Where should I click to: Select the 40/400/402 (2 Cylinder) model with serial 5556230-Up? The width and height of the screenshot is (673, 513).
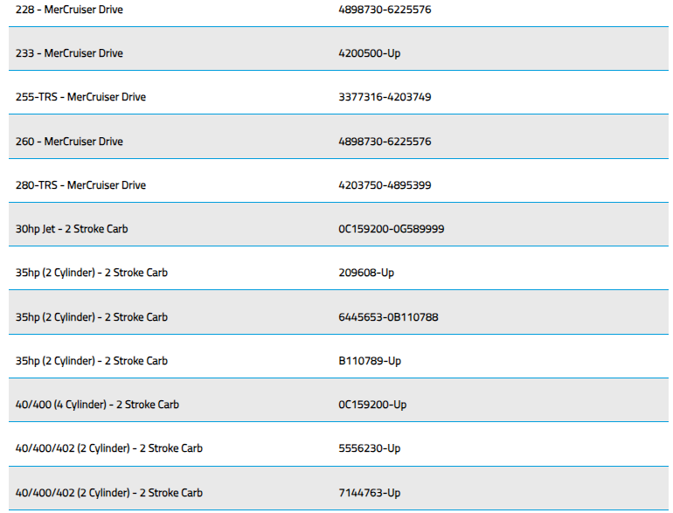[x=109, y=448]
